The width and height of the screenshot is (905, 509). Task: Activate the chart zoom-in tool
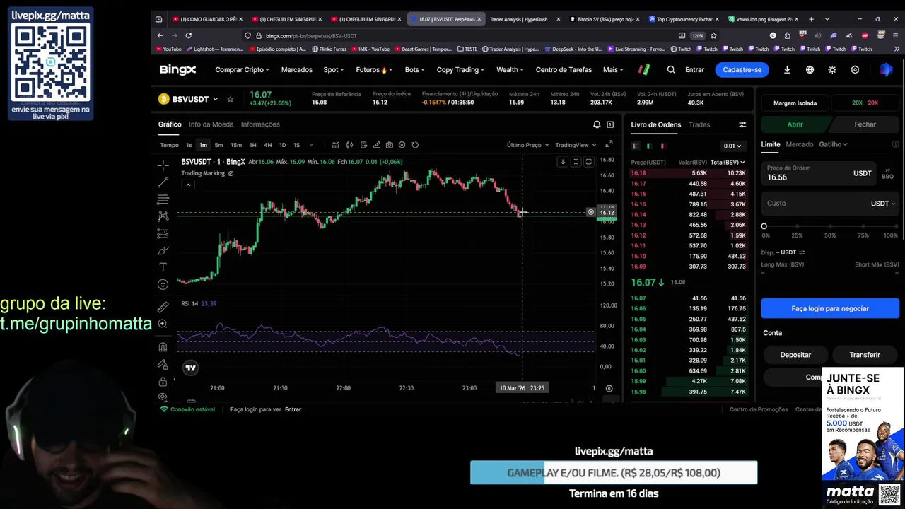[x=163, y=324]
